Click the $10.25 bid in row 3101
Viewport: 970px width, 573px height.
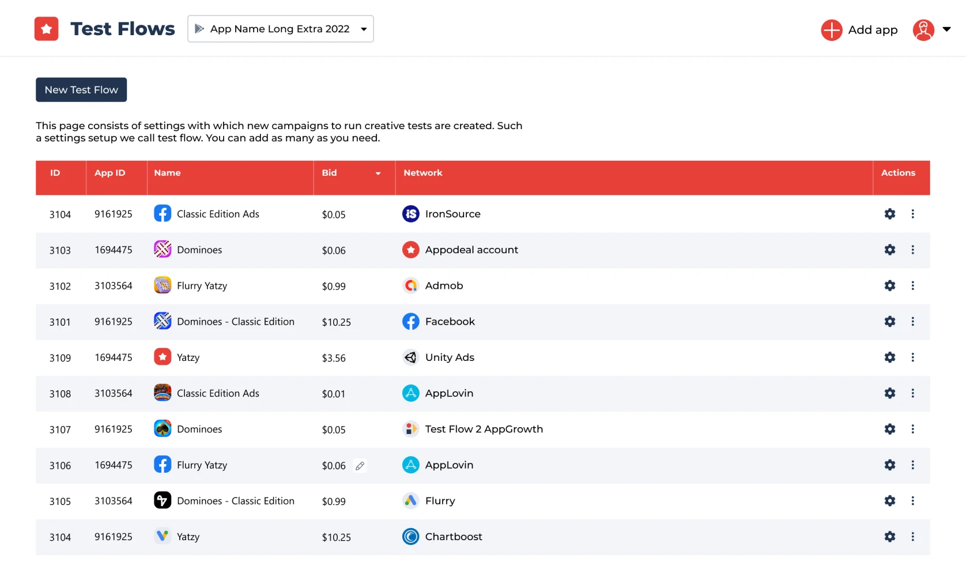click(x=336, y=322)
